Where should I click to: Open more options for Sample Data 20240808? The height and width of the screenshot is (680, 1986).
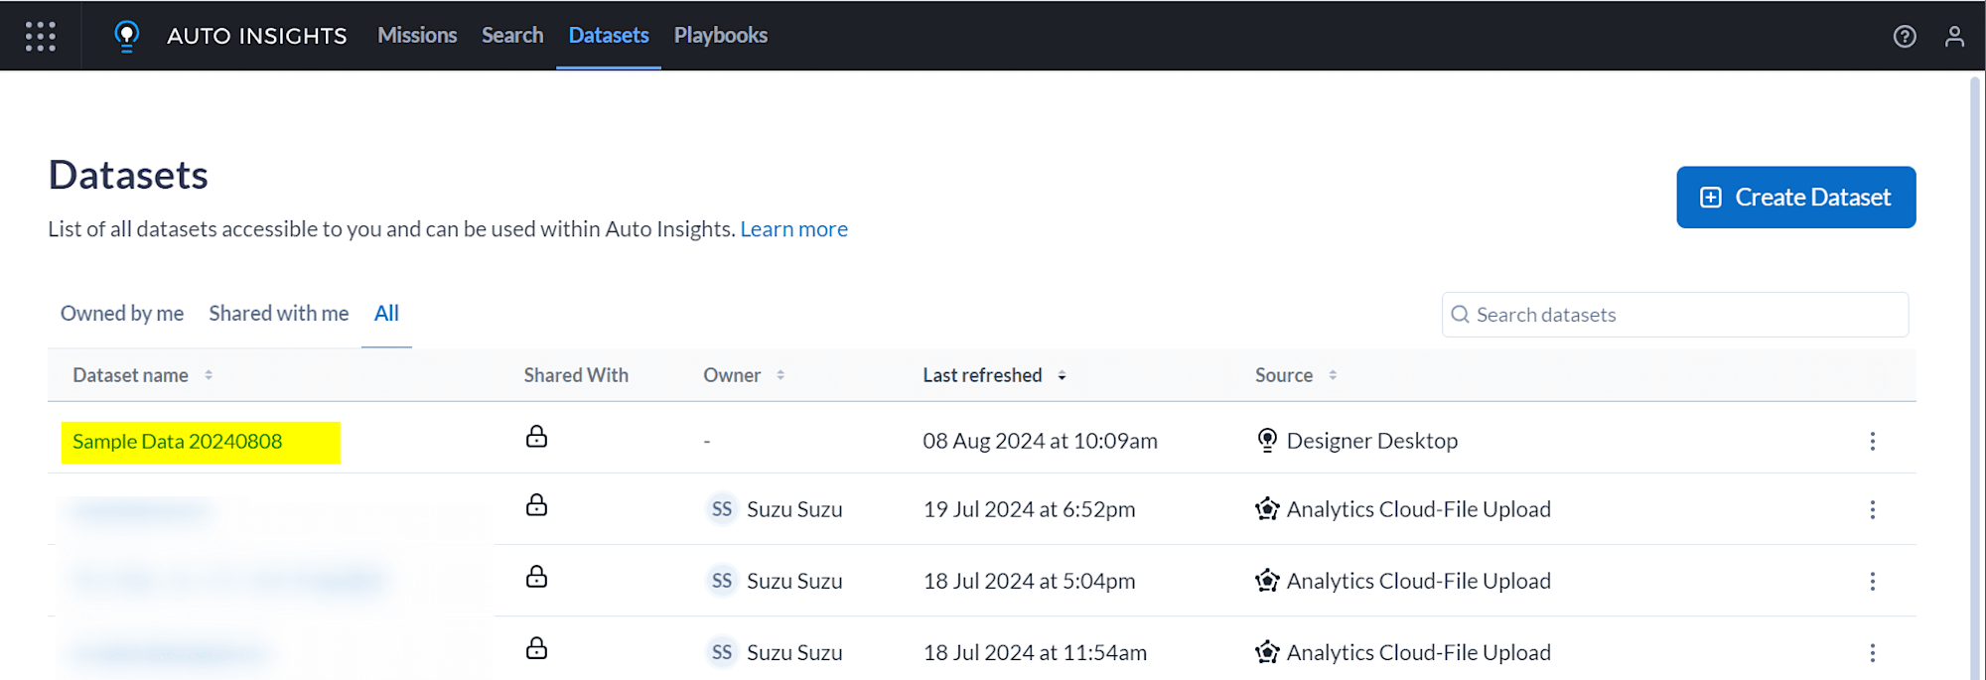(x=1872, y=441)
